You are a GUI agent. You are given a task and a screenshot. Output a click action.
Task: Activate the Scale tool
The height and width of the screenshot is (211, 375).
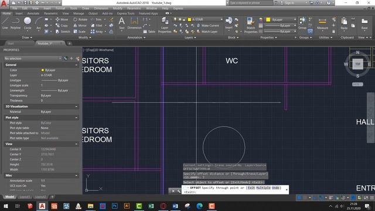pyautogui.click(x=80, y=32)
